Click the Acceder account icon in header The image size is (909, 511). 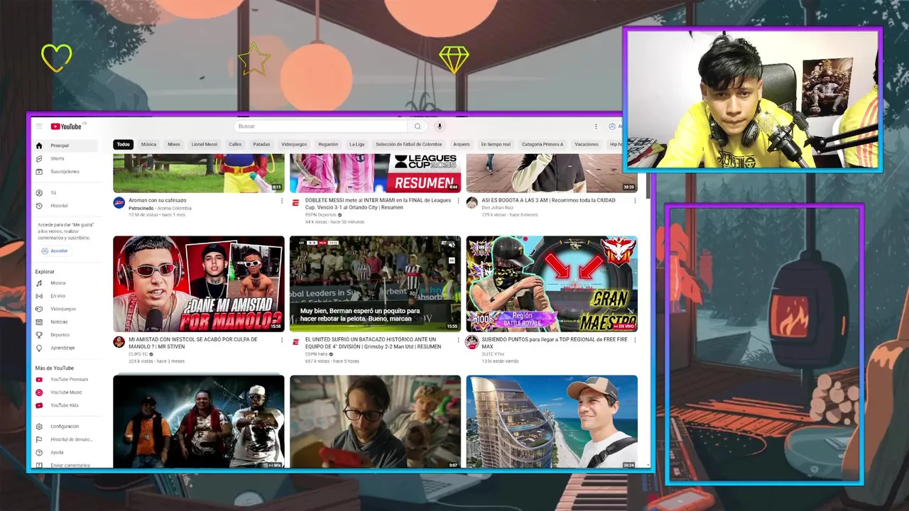(x=612, y=126)
